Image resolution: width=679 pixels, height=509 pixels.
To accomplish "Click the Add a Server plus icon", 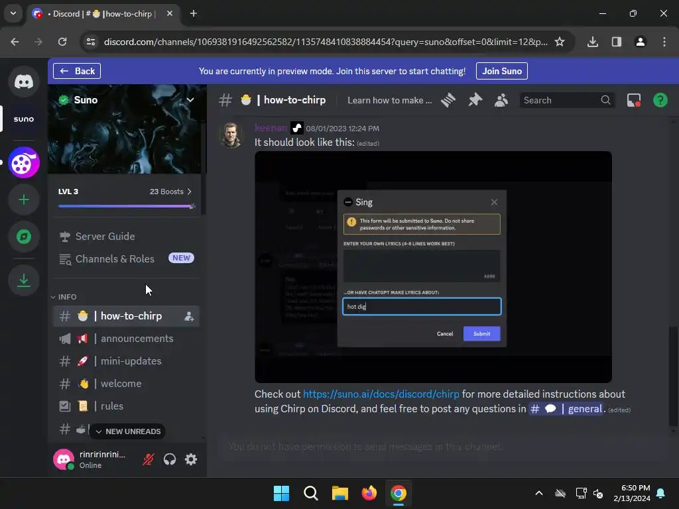I will coord(24,199).
